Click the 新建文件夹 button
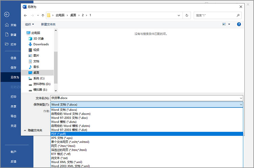Viewport: 254px width, 168px height. (x=48, y=24)
